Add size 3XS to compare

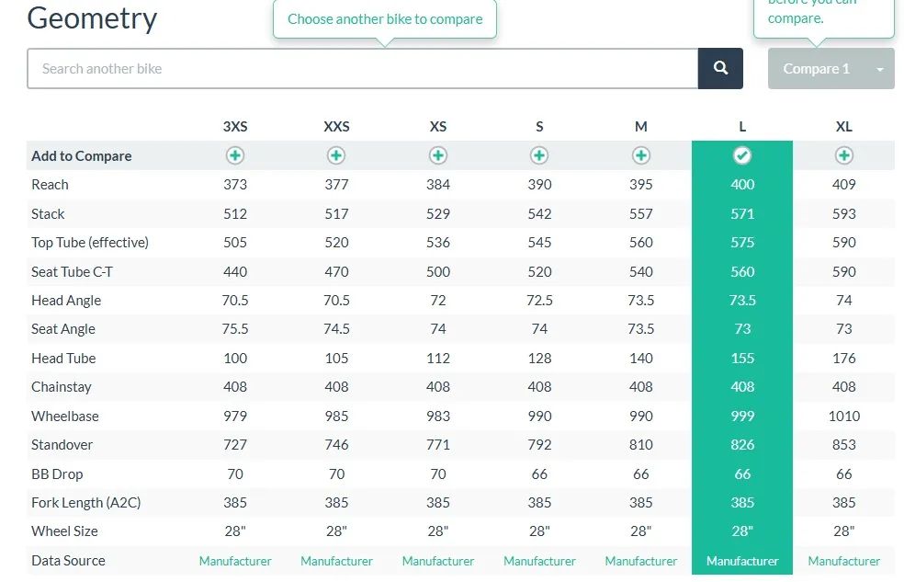tap(235, 155)
